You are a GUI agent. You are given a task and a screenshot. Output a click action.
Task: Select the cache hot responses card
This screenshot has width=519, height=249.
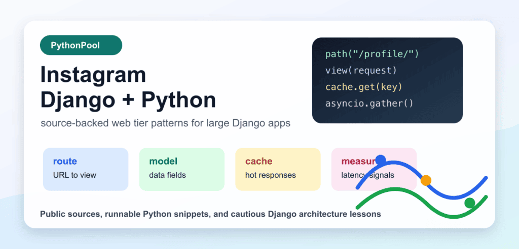pos(278,169)
